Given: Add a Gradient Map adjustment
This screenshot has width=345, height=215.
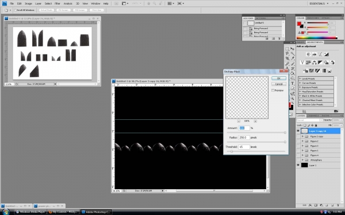Looking at the screenshot, I should click(323, 71).
